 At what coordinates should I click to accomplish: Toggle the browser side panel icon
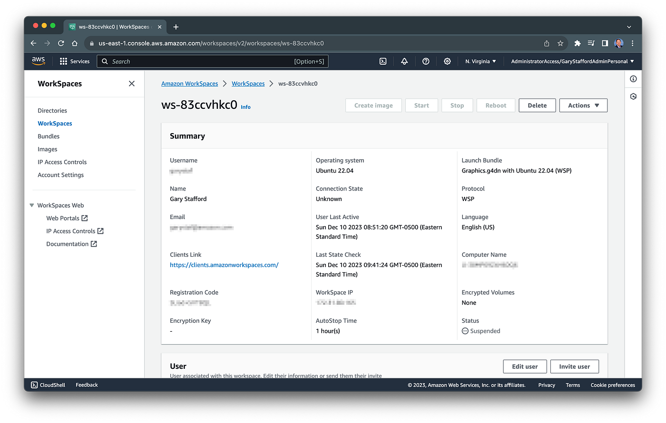605,43
